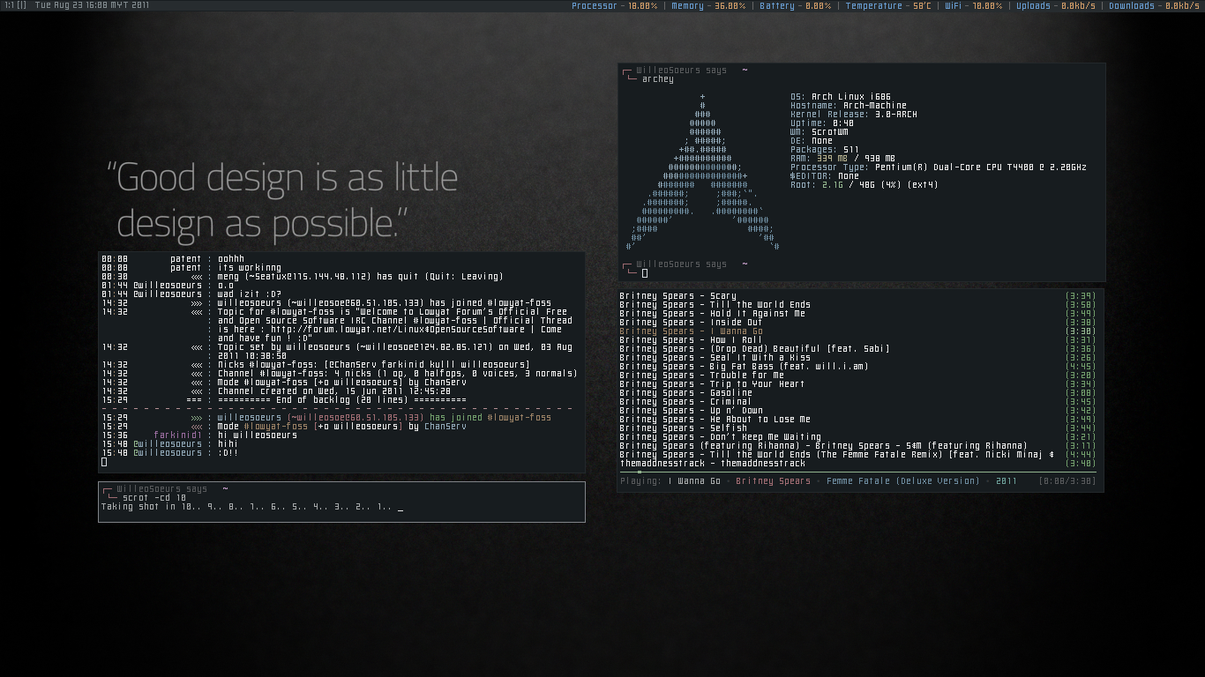
Task: Select 'Selfish' track in playlist
Action: [x=857, y=428]
